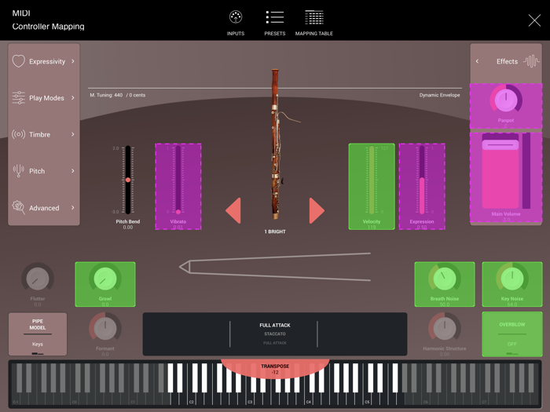The width and height of the screenshot is (550, 412).
Task: Select the Expression slider mapping
Action: click(x=422, y=187)
